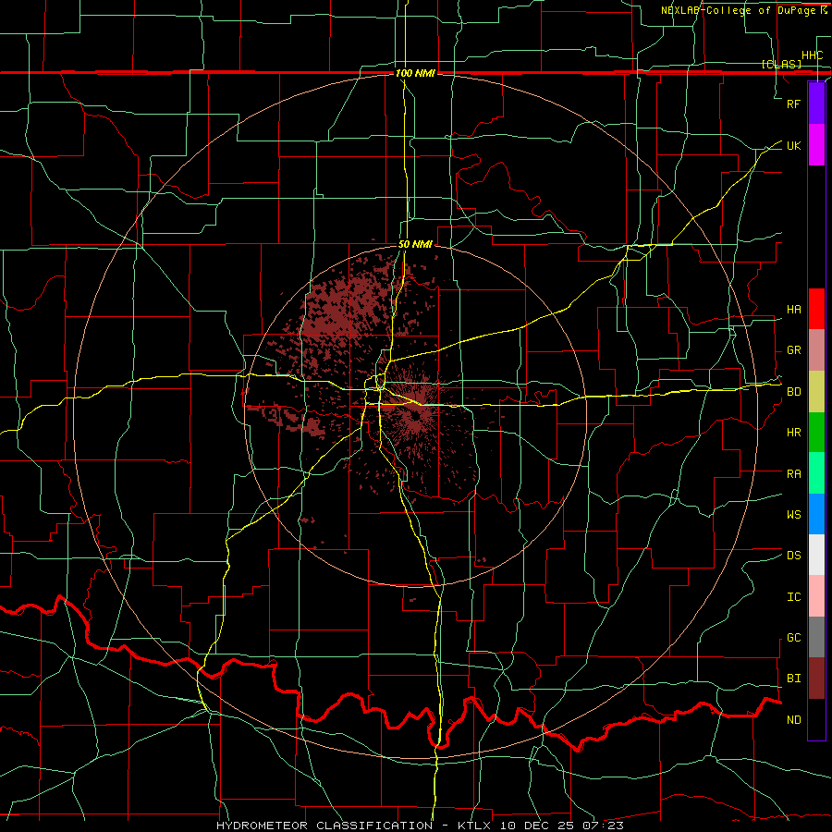Click the HR legend label

793,433
